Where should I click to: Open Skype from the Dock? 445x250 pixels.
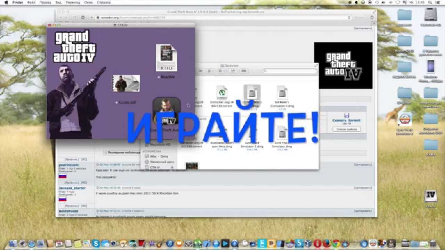[x=96, y=244]
